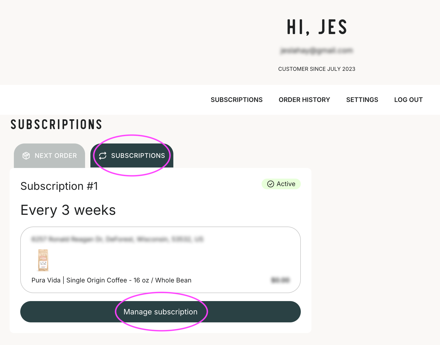Screen dimensions: 440x345
Task: Click the Every 3 weeks frequency text
Action: pos(68,210)
